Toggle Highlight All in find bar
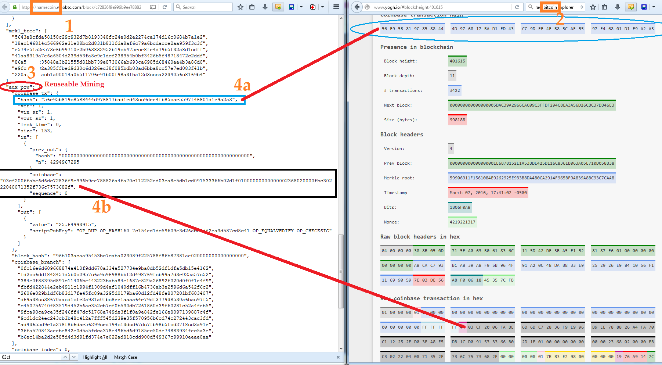The width and height of the screenshot is (662, 365). point(95,357)
